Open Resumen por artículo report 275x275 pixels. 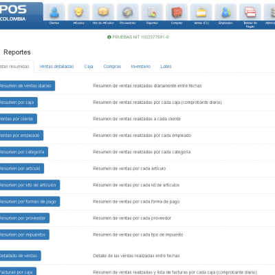pyautogui.click(x=22, y=168)
